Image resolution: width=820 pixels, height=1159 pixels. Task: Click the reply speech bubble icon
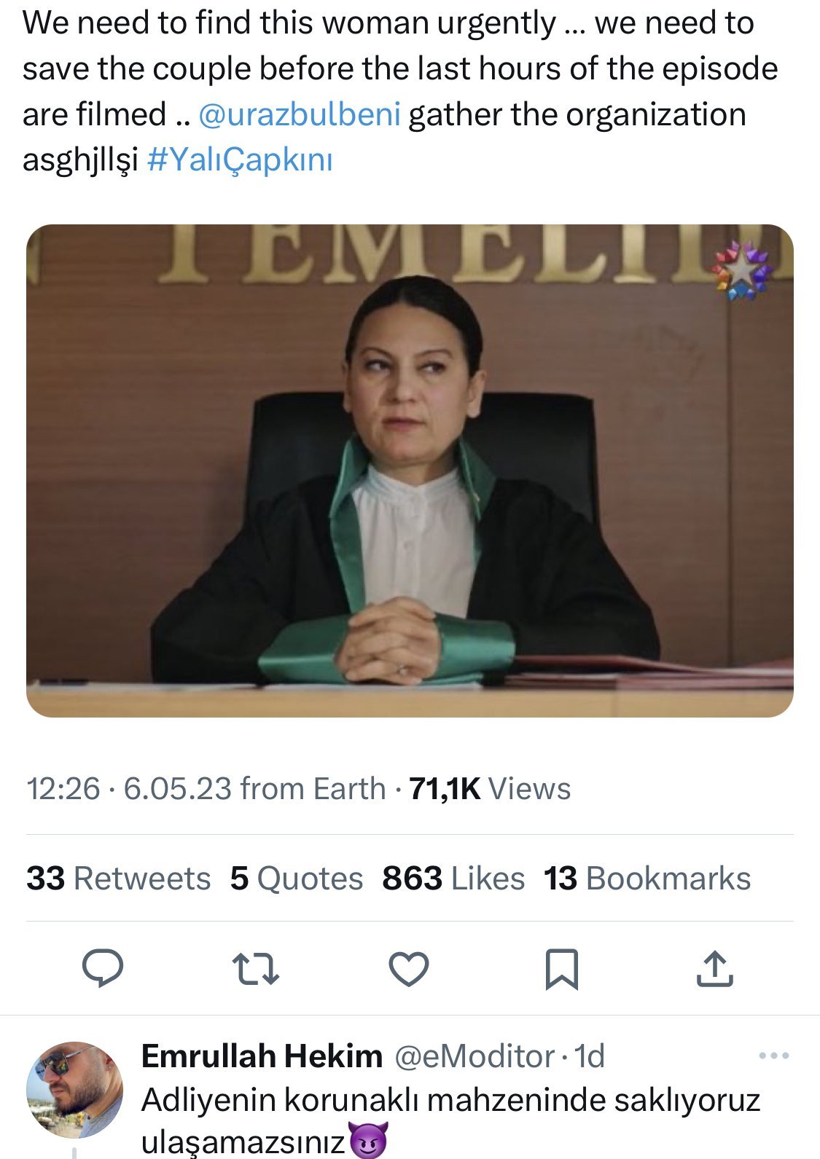point(103,968)
